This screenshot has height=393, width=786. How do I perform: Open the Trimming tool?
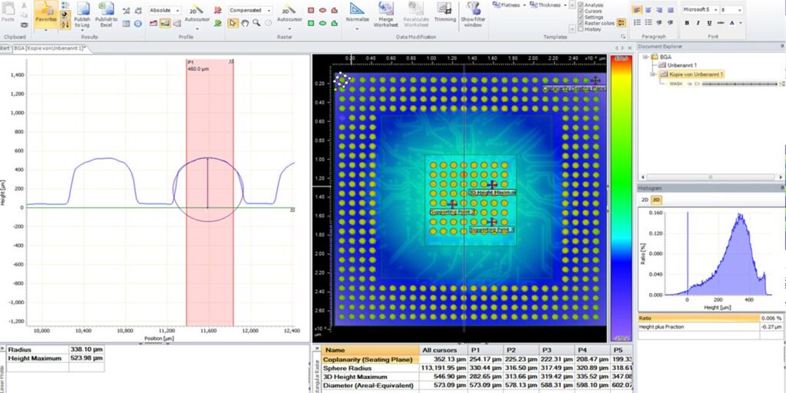445,12
